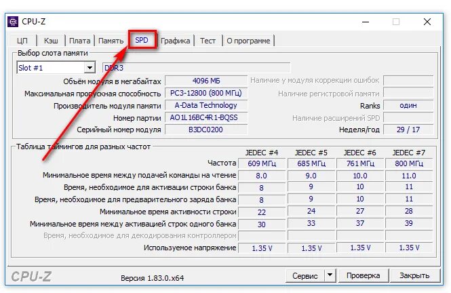The height and width of the screenshot is (293, 451).
Task: Click the DDR3 memory type field
Action: pos(196,68)
